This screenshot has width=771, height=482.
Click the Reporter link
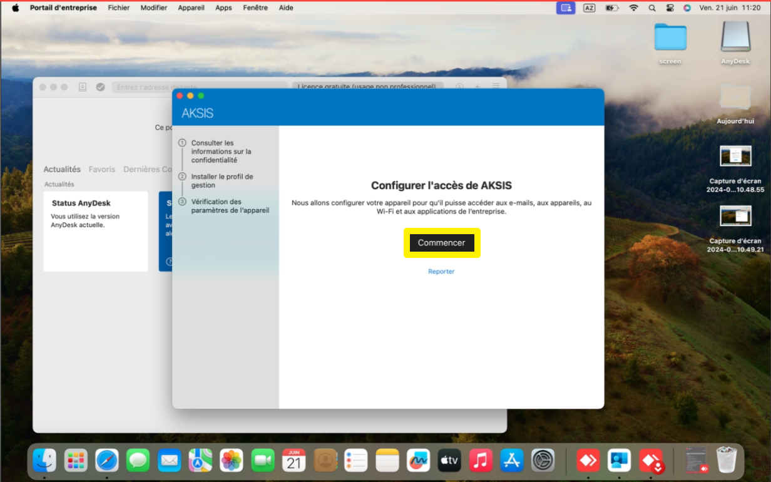(x=441, y=272)
